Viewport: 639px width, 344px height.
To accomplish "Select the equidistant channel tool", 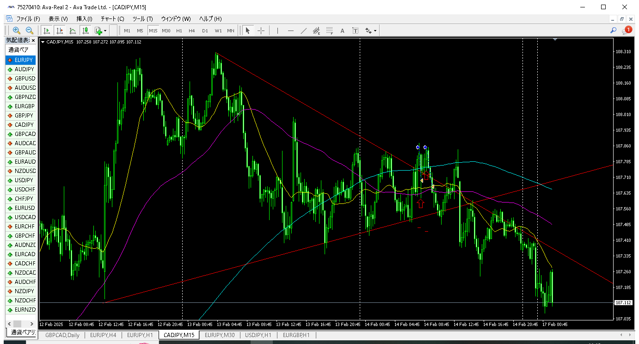I will (316, 31).
